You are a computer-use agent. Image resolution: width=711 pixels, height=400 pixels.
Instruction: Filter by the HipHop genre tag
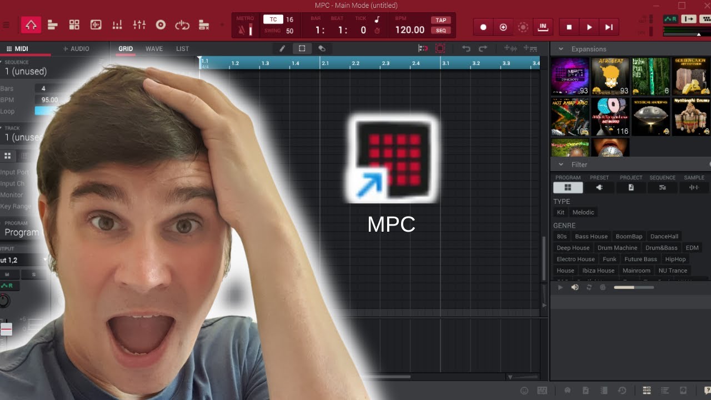[675, 259]
